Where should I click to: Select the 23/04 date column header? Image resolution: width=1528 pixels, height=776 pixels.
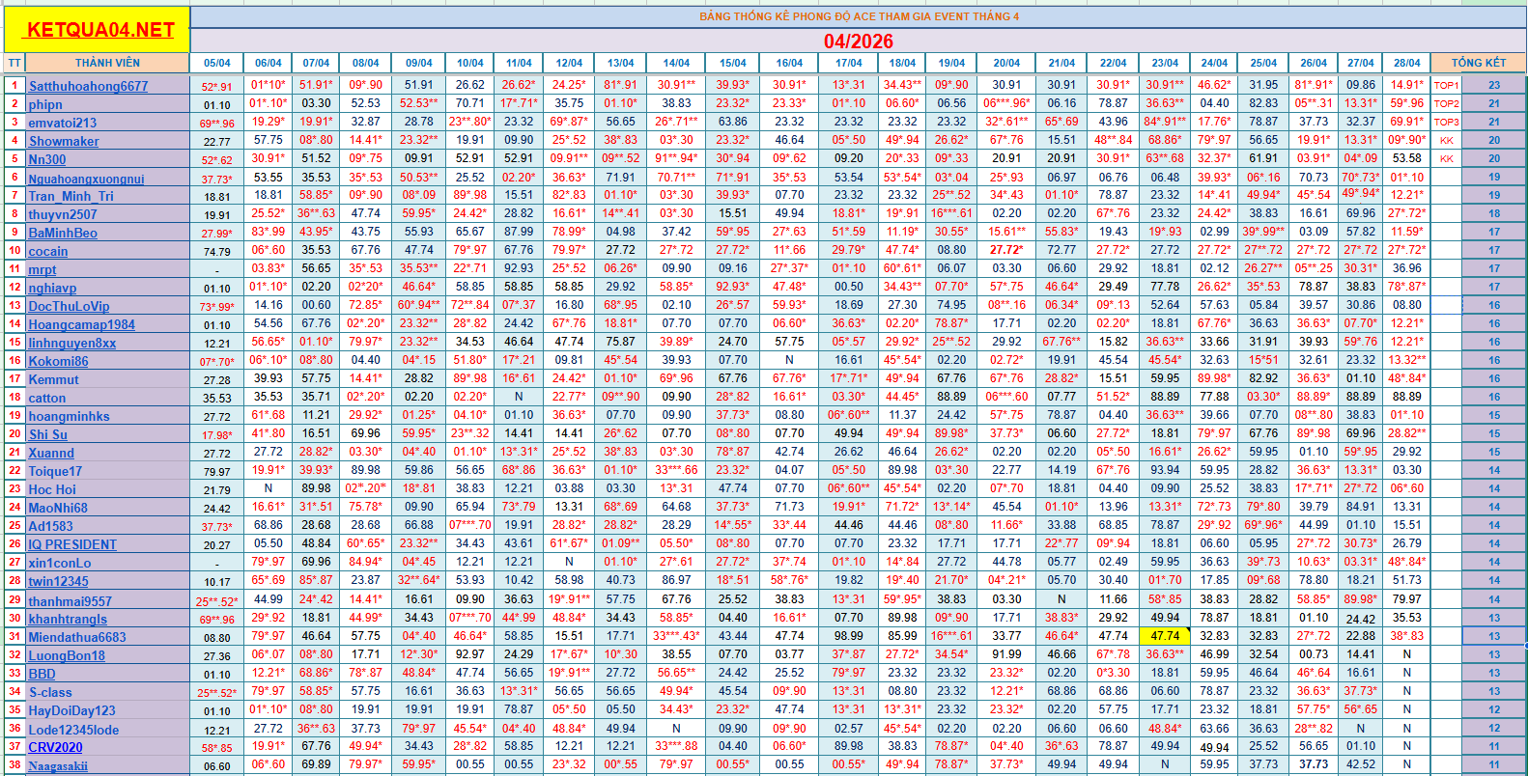pos(1165,63)
